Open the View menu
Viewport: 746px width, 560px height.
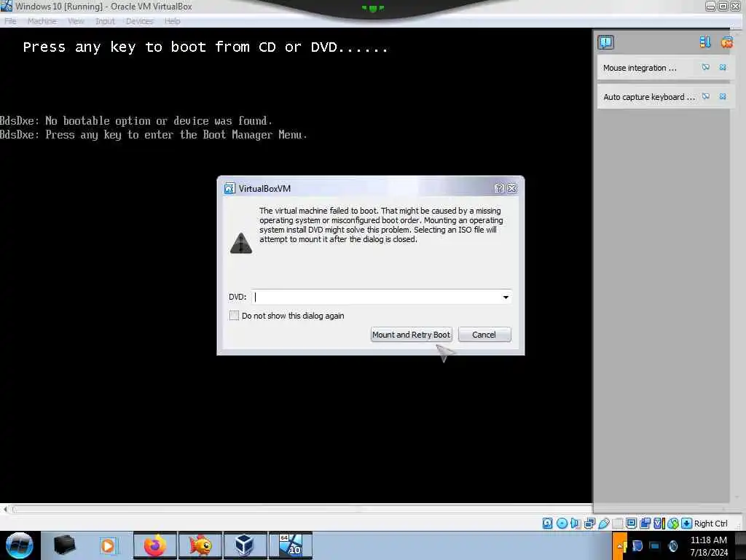click(76, 21)
